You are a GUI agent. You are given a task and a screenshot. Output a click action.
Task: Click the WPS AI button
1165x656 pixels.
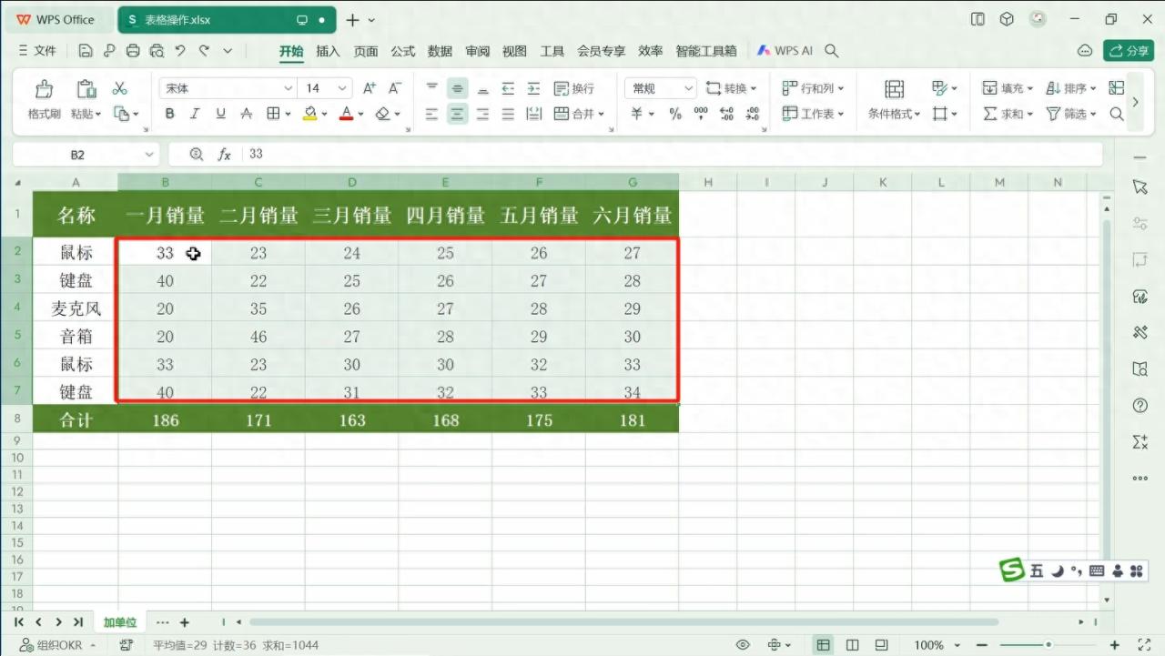pos(785,51)
